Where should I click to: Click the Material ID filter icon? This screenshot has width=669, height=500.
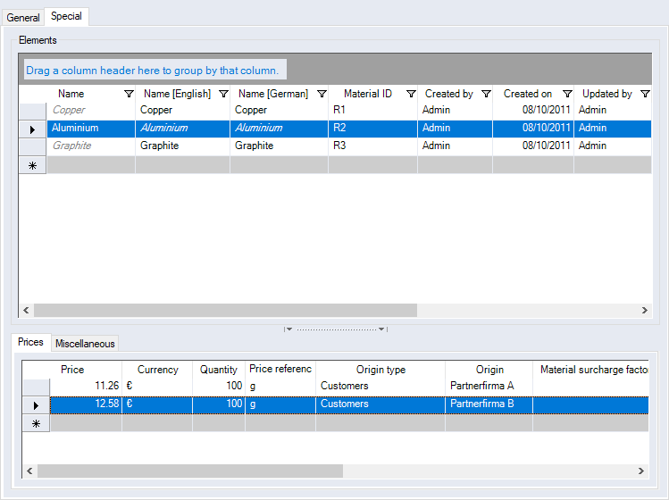pyautogui.click(x=410, y=94)
